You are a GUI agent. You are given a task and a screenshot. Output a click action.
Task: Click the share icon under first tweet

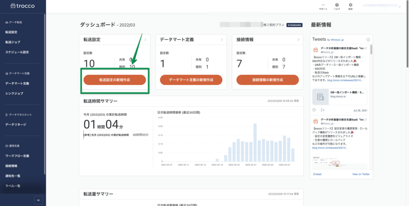(322, 110)
